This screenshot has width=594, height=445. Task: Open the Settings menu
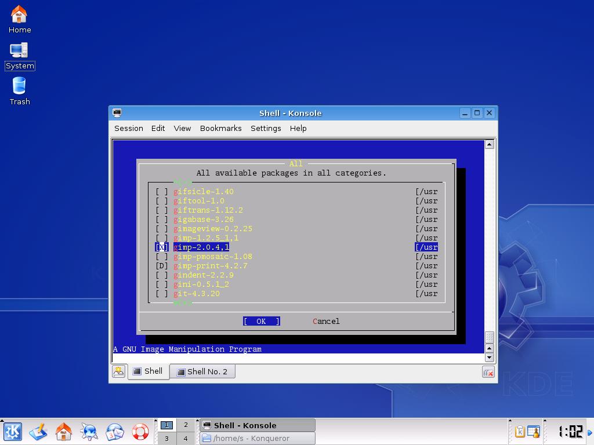(266, 128)
